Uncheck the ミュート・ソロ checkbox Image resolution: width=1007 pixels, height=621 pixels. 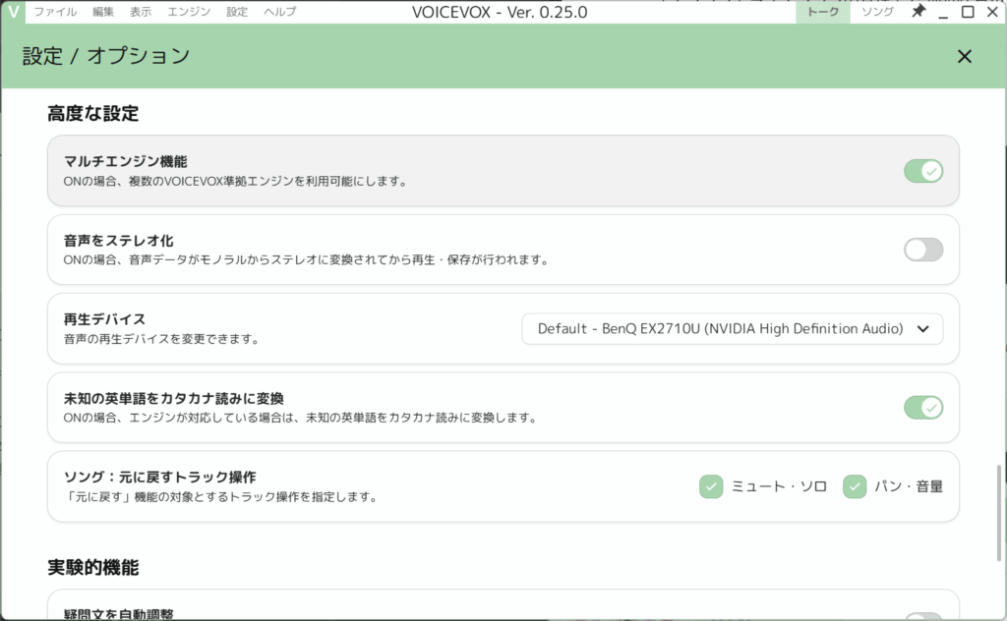point(711,486)
